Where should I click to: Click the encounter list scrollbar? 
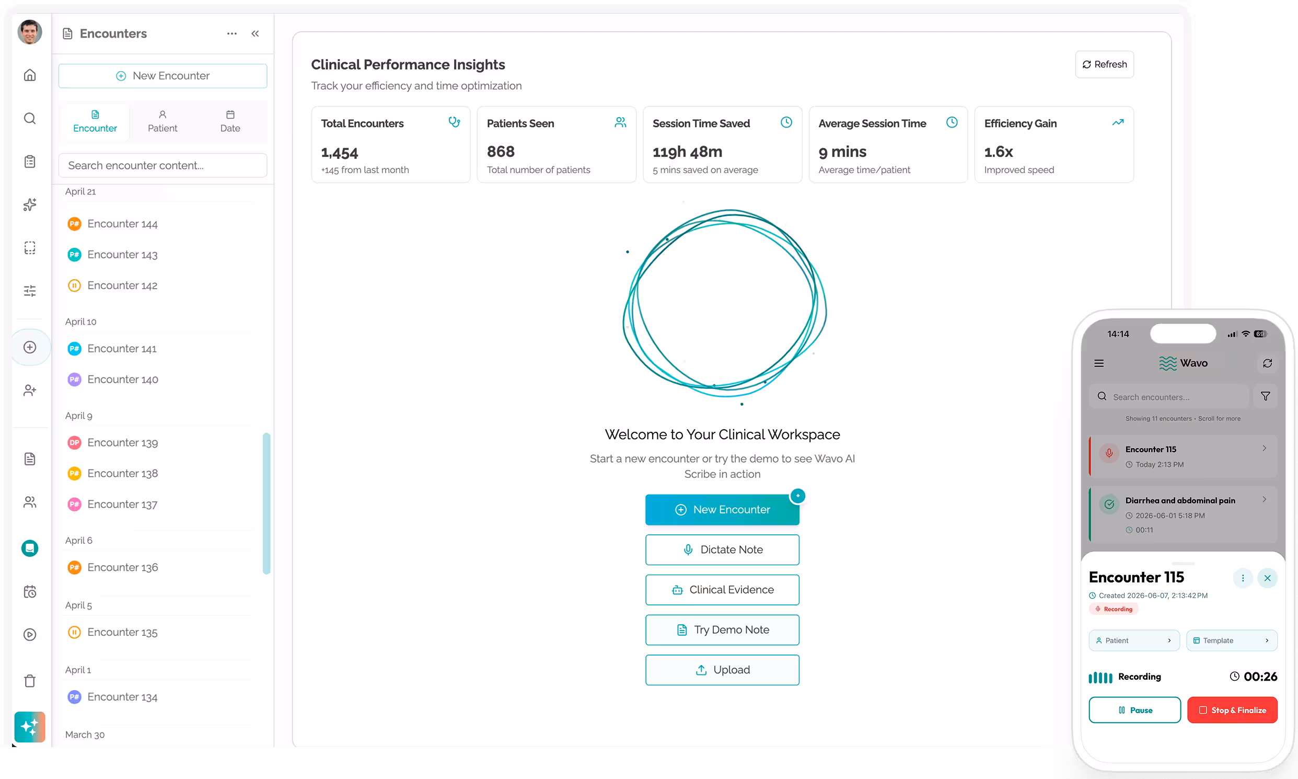tap(266, 503)
